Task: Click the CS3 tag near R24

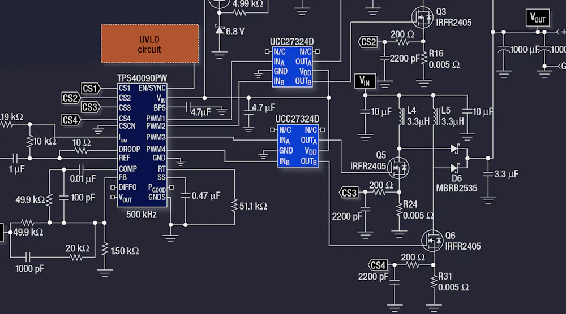Action: [348, 193]
